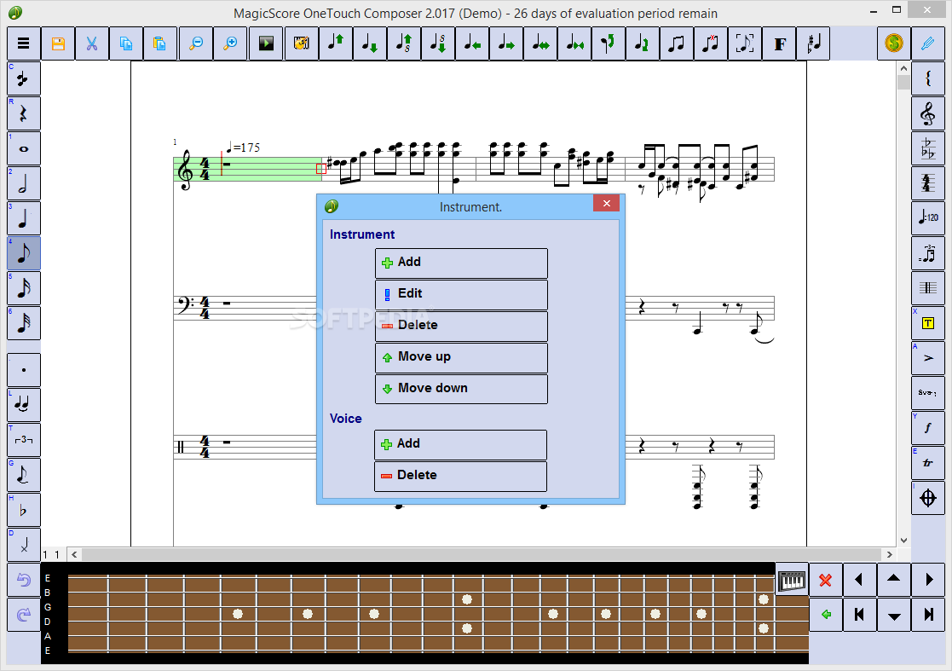Viewport: 952px width, 671px height.
Task: Click the barline icon in right panel
Action: [x=928, y=288]
